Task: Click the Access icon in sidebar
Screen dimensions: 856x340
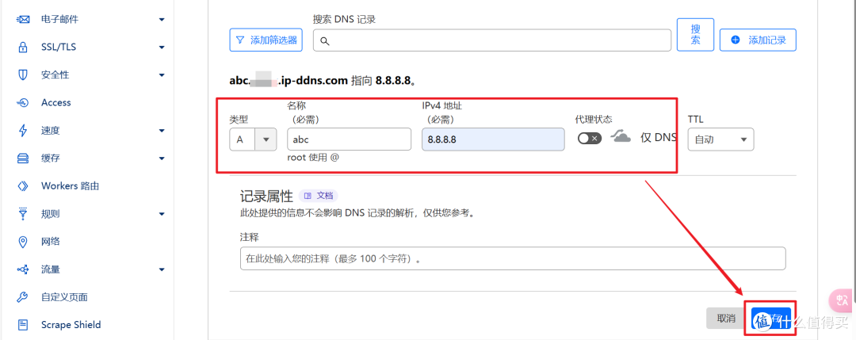Action: [x=22, y=102]
